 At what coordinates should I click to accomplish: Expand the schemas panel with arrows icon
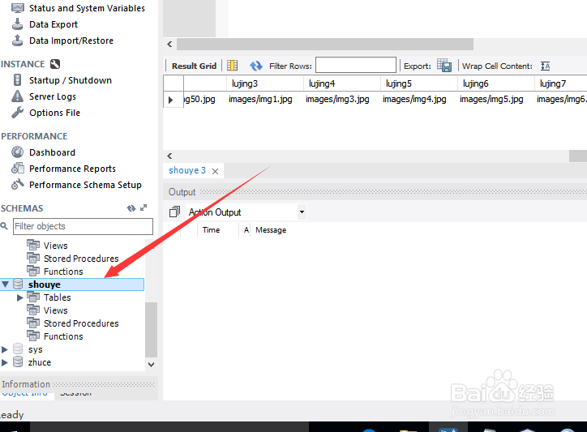click(144, 207)
